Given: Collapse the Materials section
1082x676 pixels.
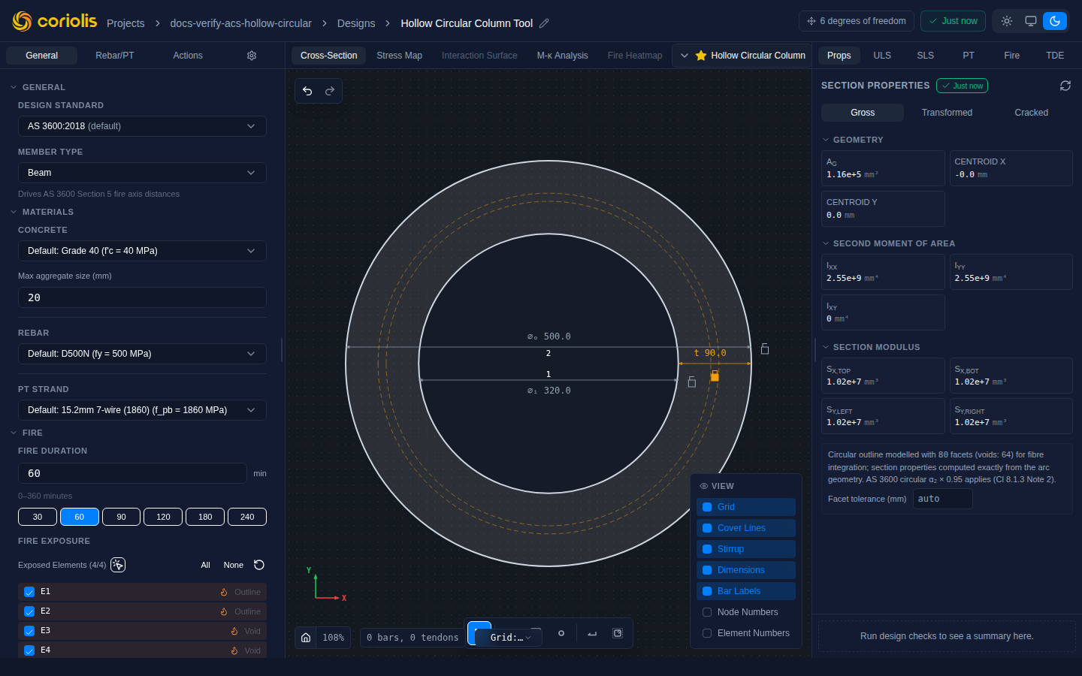Looking at the screenshot, I should 42,212.
